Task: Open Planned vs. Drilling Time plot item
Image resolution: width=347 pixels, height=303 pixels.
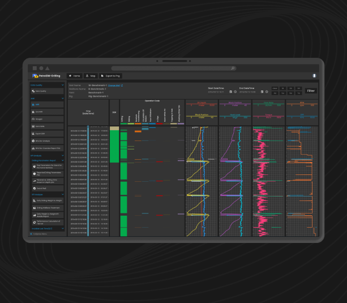Action: [48, 181]
